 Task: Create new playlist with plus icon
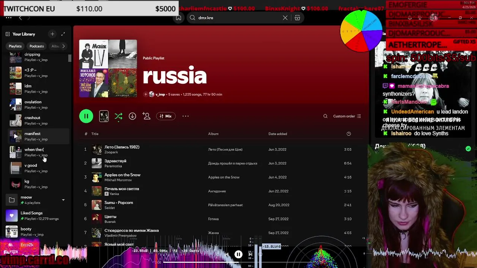[52, 34]
